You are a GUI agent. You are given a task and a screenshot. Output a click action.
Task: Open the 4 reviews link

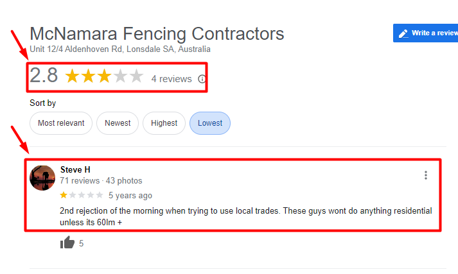[x=172, y=79]
